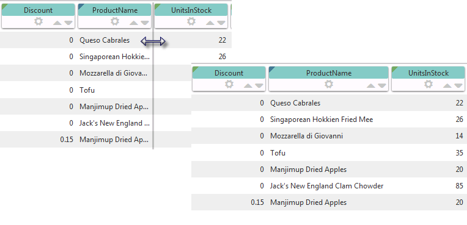Open ProductName settings gear in truncated-names grid
467x225 pixels.
coord(115,21)
